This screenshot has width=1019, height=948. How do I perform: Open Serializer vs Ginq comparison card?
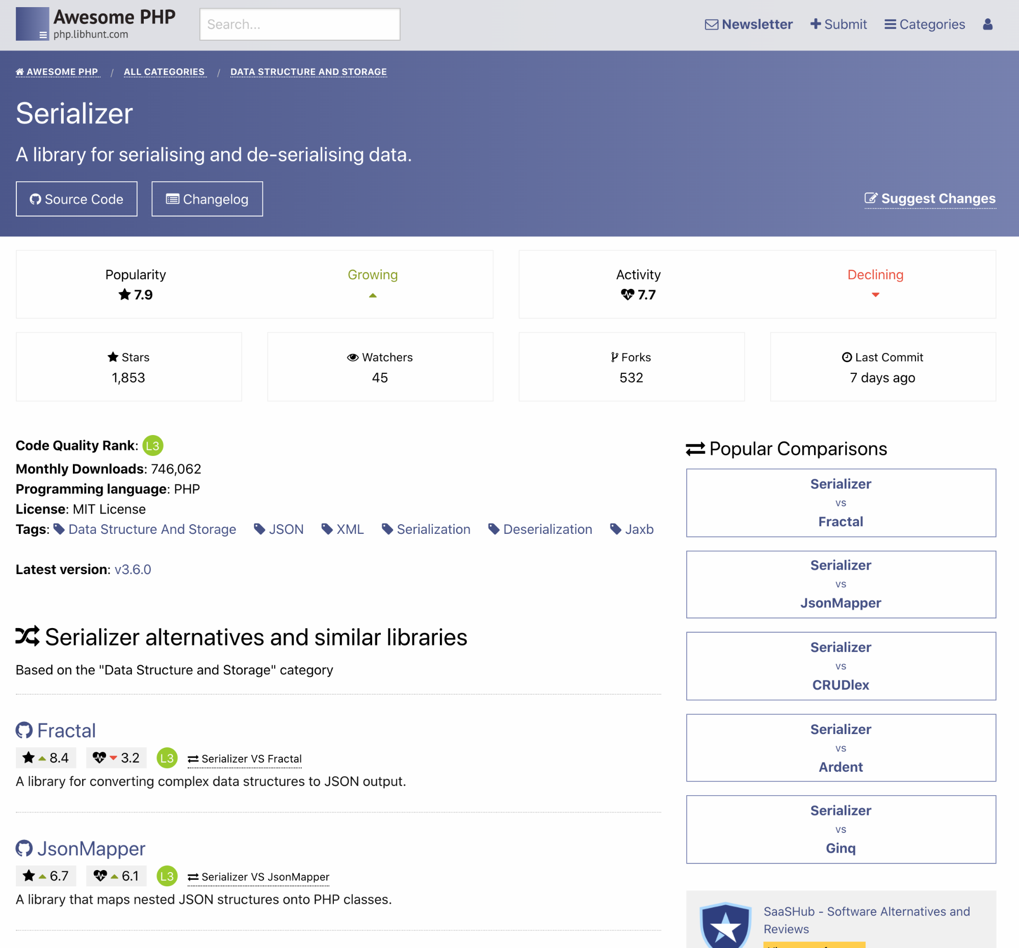tap(841, 830)
